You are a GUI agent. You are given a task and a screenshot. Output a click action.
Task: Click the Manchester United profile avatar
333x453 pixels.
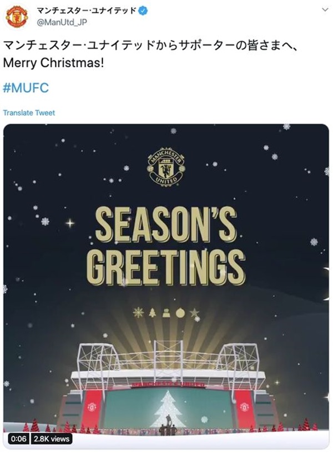(17, 17)
